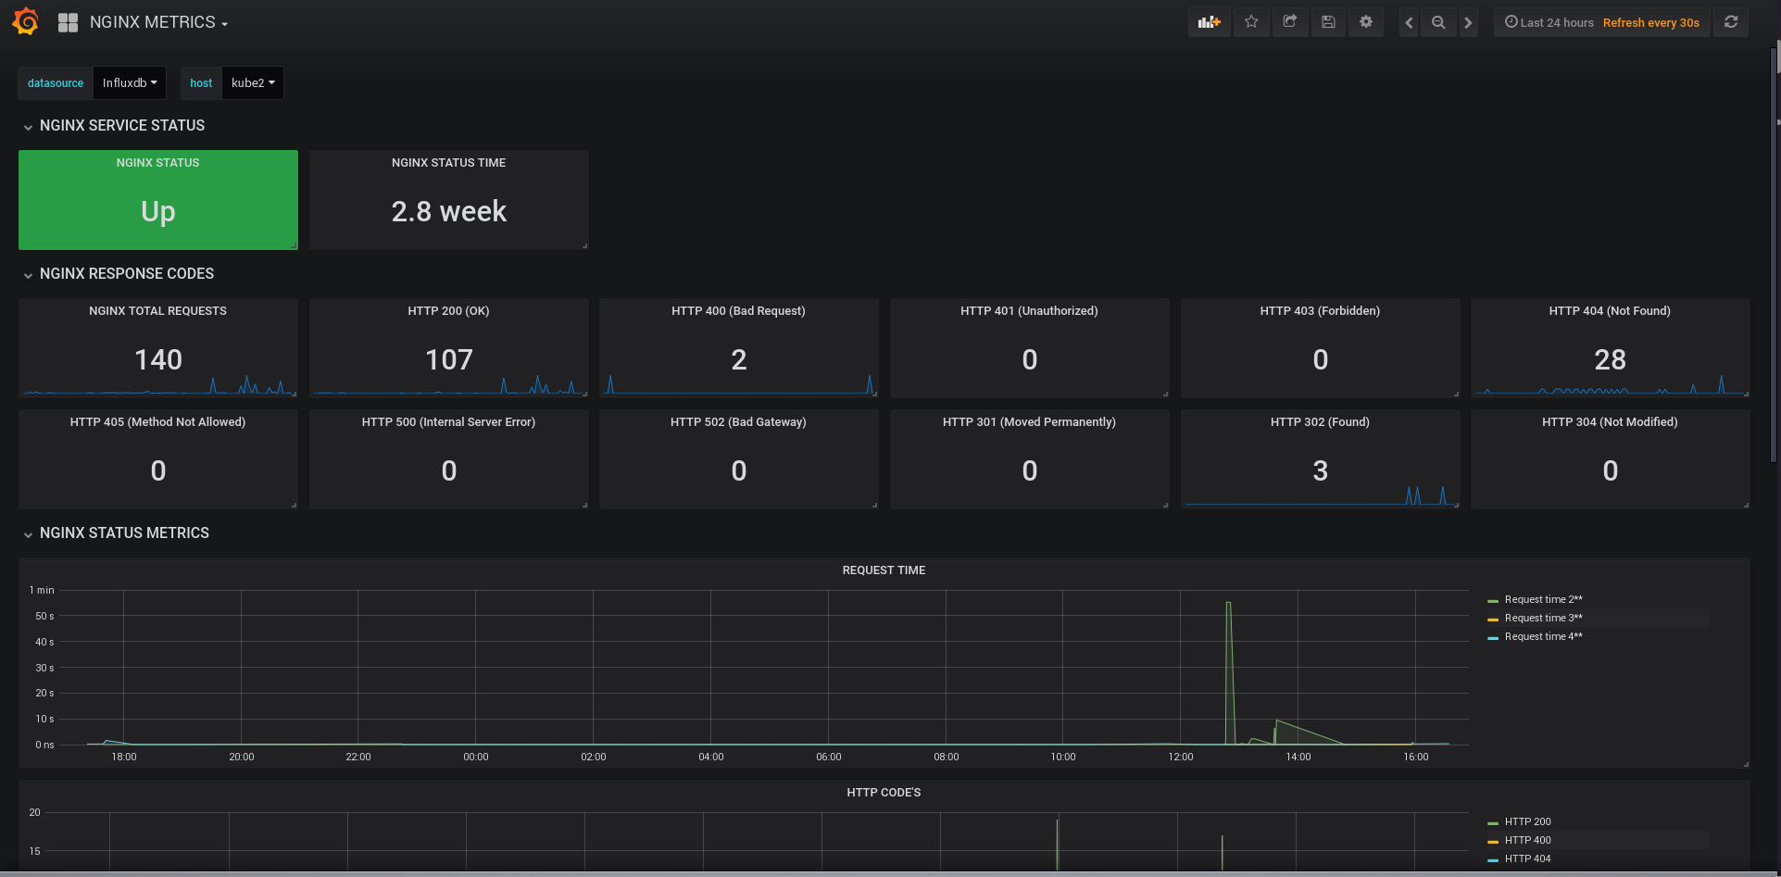Save the dashboard
This screenshot has height=877, width=1781.
pos(1328,22)
